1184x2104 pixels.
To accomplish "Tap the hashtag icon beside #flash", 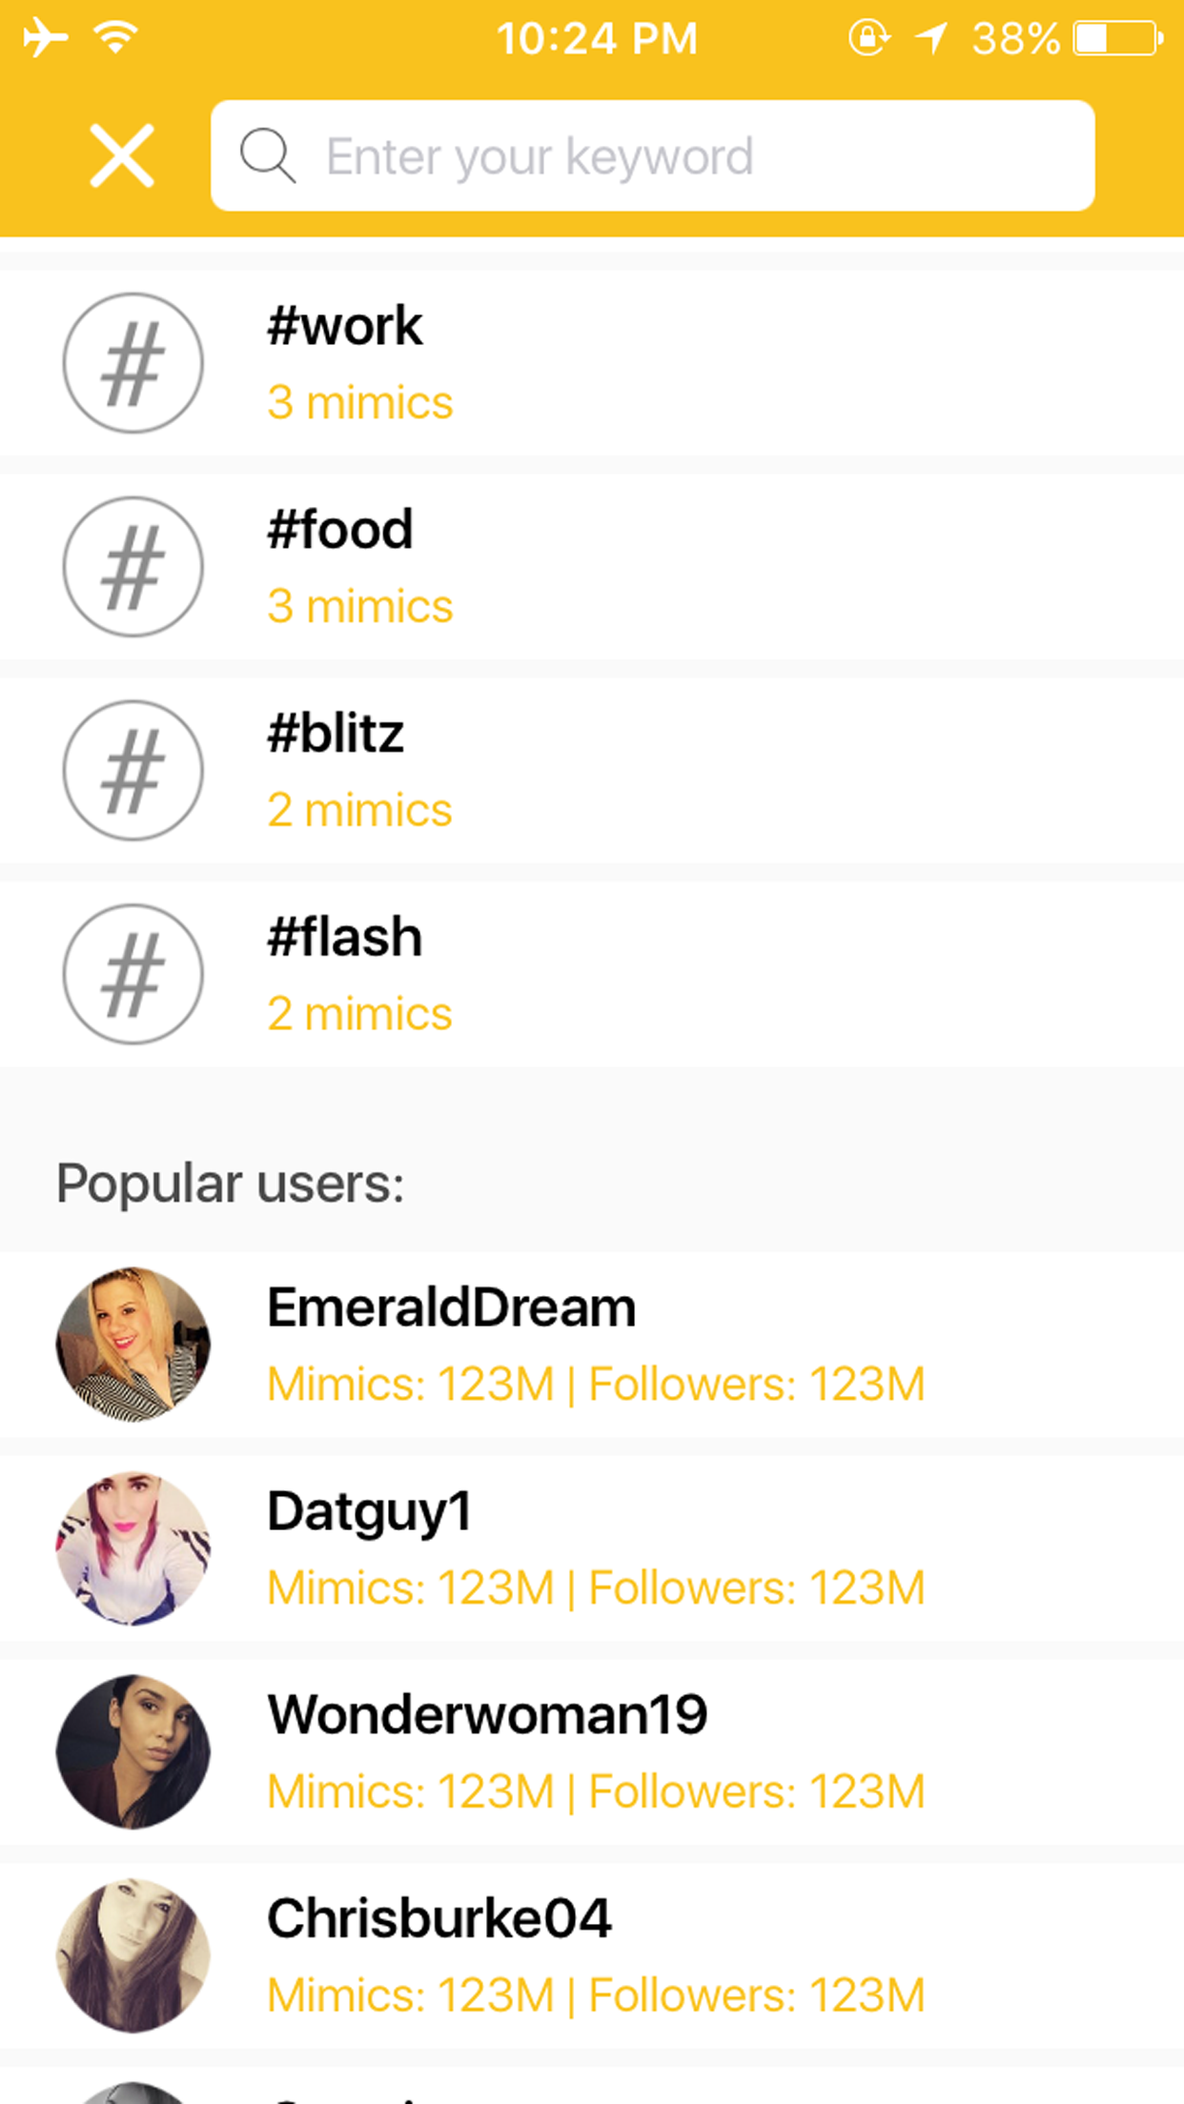I will (133, 974).
